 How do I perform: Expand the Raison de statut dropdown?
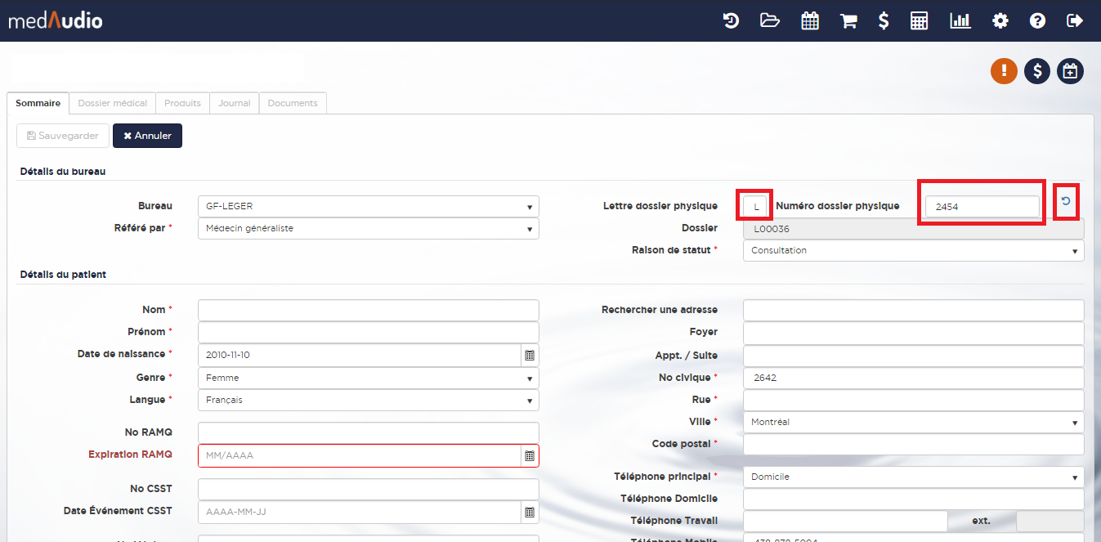pos(912,251)
